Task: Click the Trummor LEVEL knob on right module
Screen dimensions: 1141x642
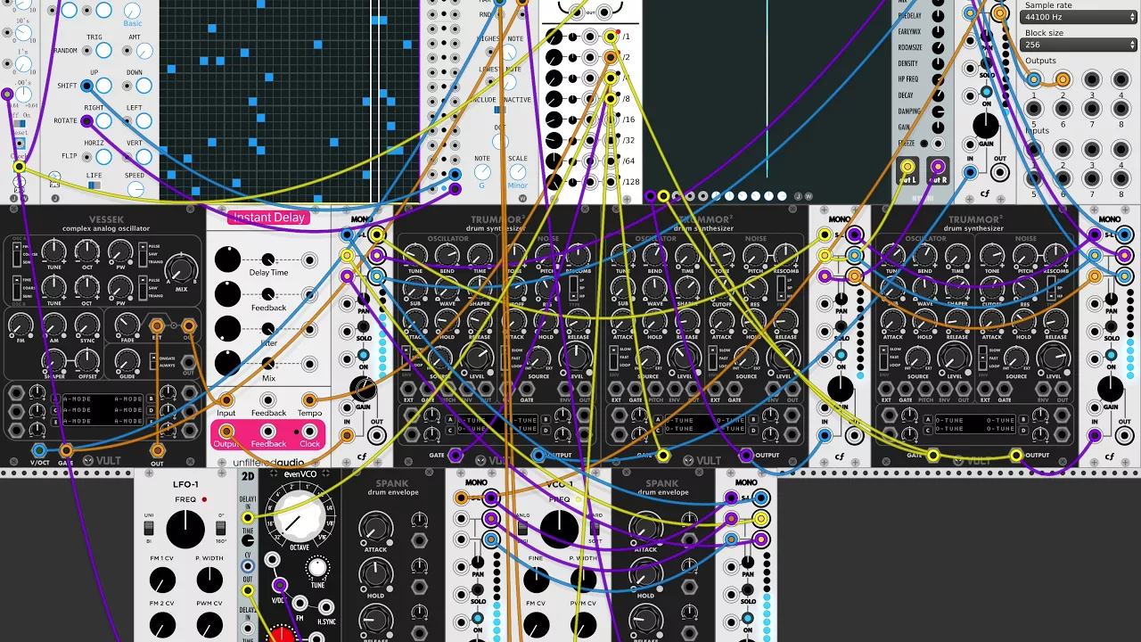Action: click(1054, 358)
